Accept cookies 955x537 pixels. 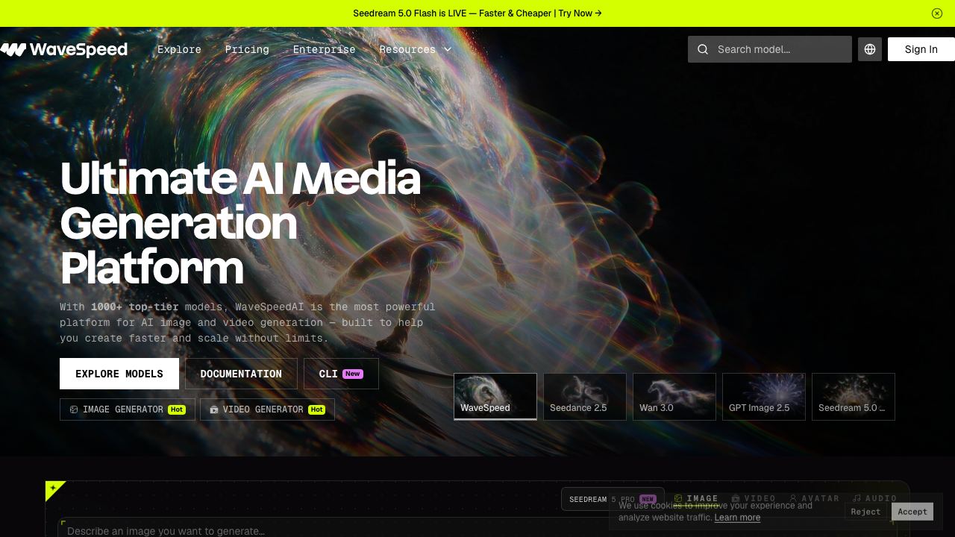tap(912, 512)
